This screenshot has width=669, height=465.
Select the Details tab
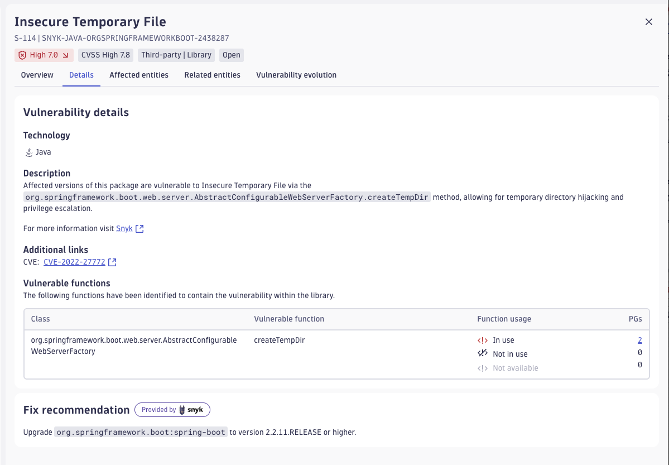(81, 75)
